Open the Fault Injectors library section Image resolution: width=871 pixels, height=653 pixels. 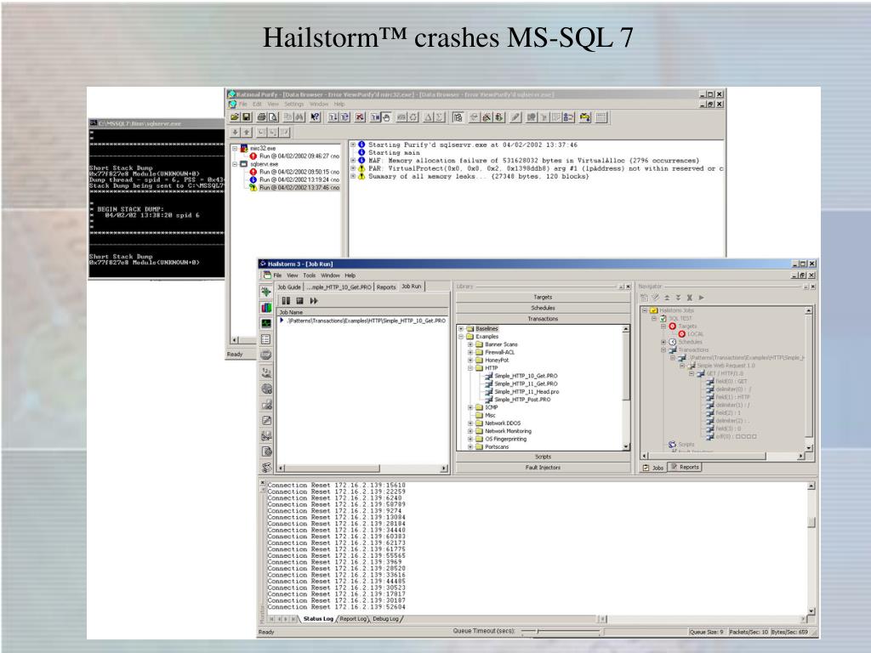point(543,468)
